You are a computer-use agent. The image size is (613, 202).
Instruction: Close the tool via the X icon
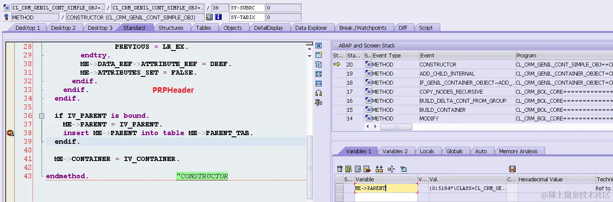(319, 46)
